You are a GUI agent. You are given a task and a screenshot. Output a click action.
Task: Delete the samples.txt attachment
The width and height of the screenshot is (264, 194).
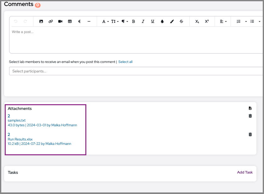(250, 116)
